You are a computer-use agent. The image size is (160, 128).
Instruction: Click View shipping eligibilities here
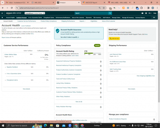coord(146,76)
